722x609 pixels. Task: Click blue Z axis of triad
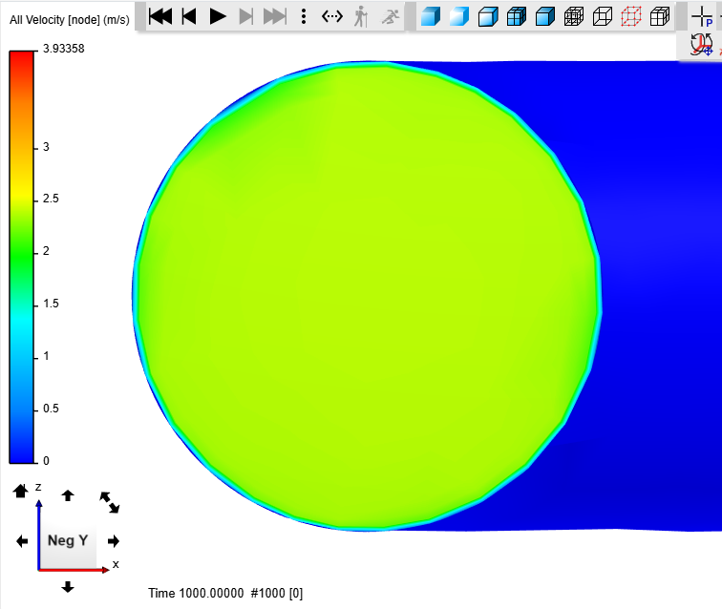[39, 534]
